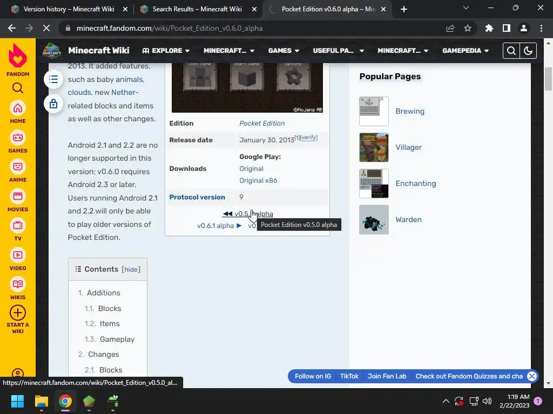Share this page from the address bar
The image size is (553, 414).
click(x=450, y=28)
